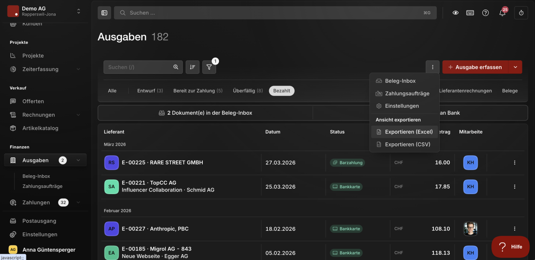This screenshot has height=260, width=535.
Task: Open the filter icon with badge 1
Action: [x=209, y=67]
